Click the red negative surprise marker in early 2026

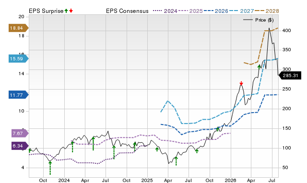tap(241, 83)
